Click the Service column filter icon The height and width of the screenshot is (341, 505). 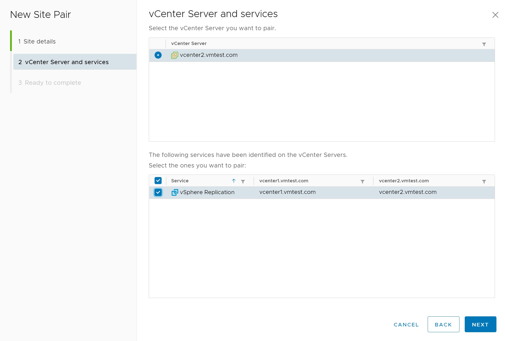(243, 181)
